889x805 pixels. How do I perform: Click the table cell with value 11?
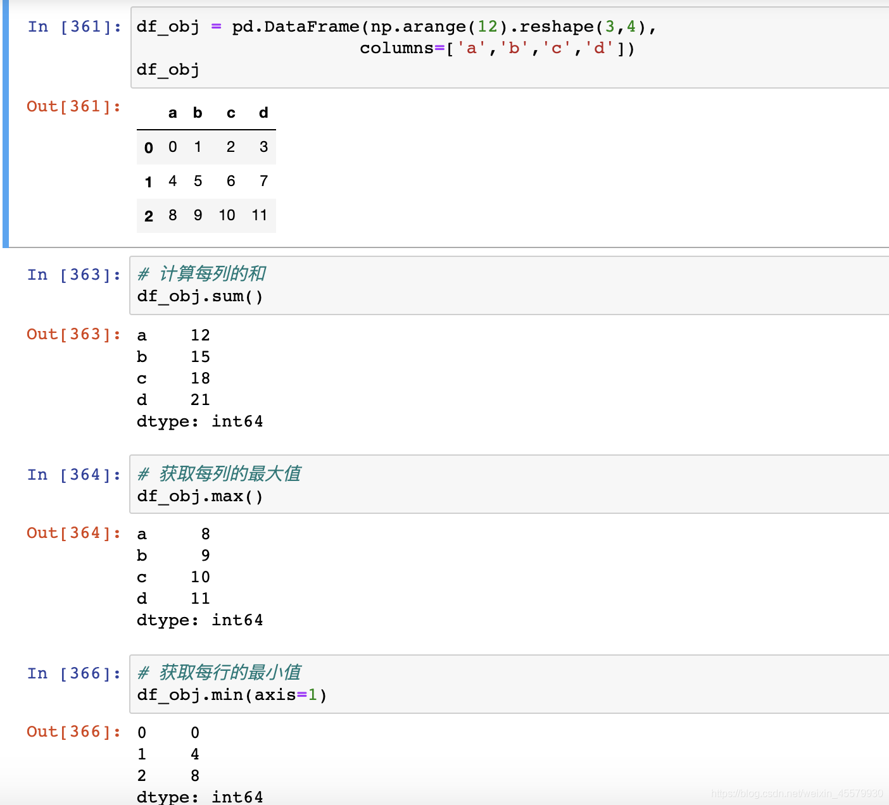[x=260, y=215]
